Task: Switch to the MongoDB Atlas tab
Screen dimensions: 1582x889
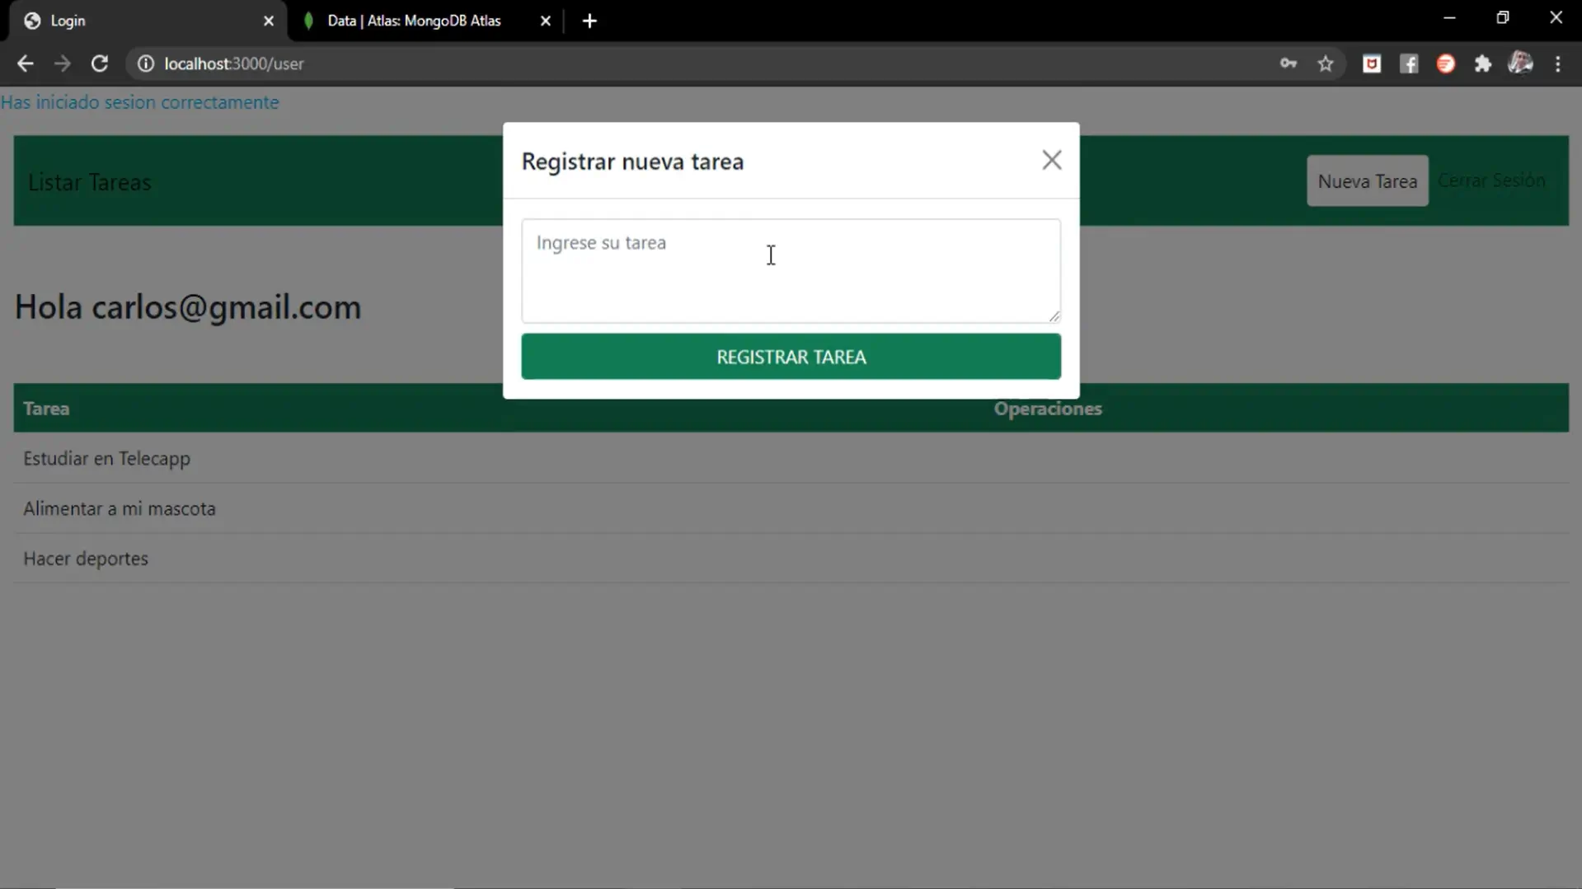Action: tap(414, 21)
